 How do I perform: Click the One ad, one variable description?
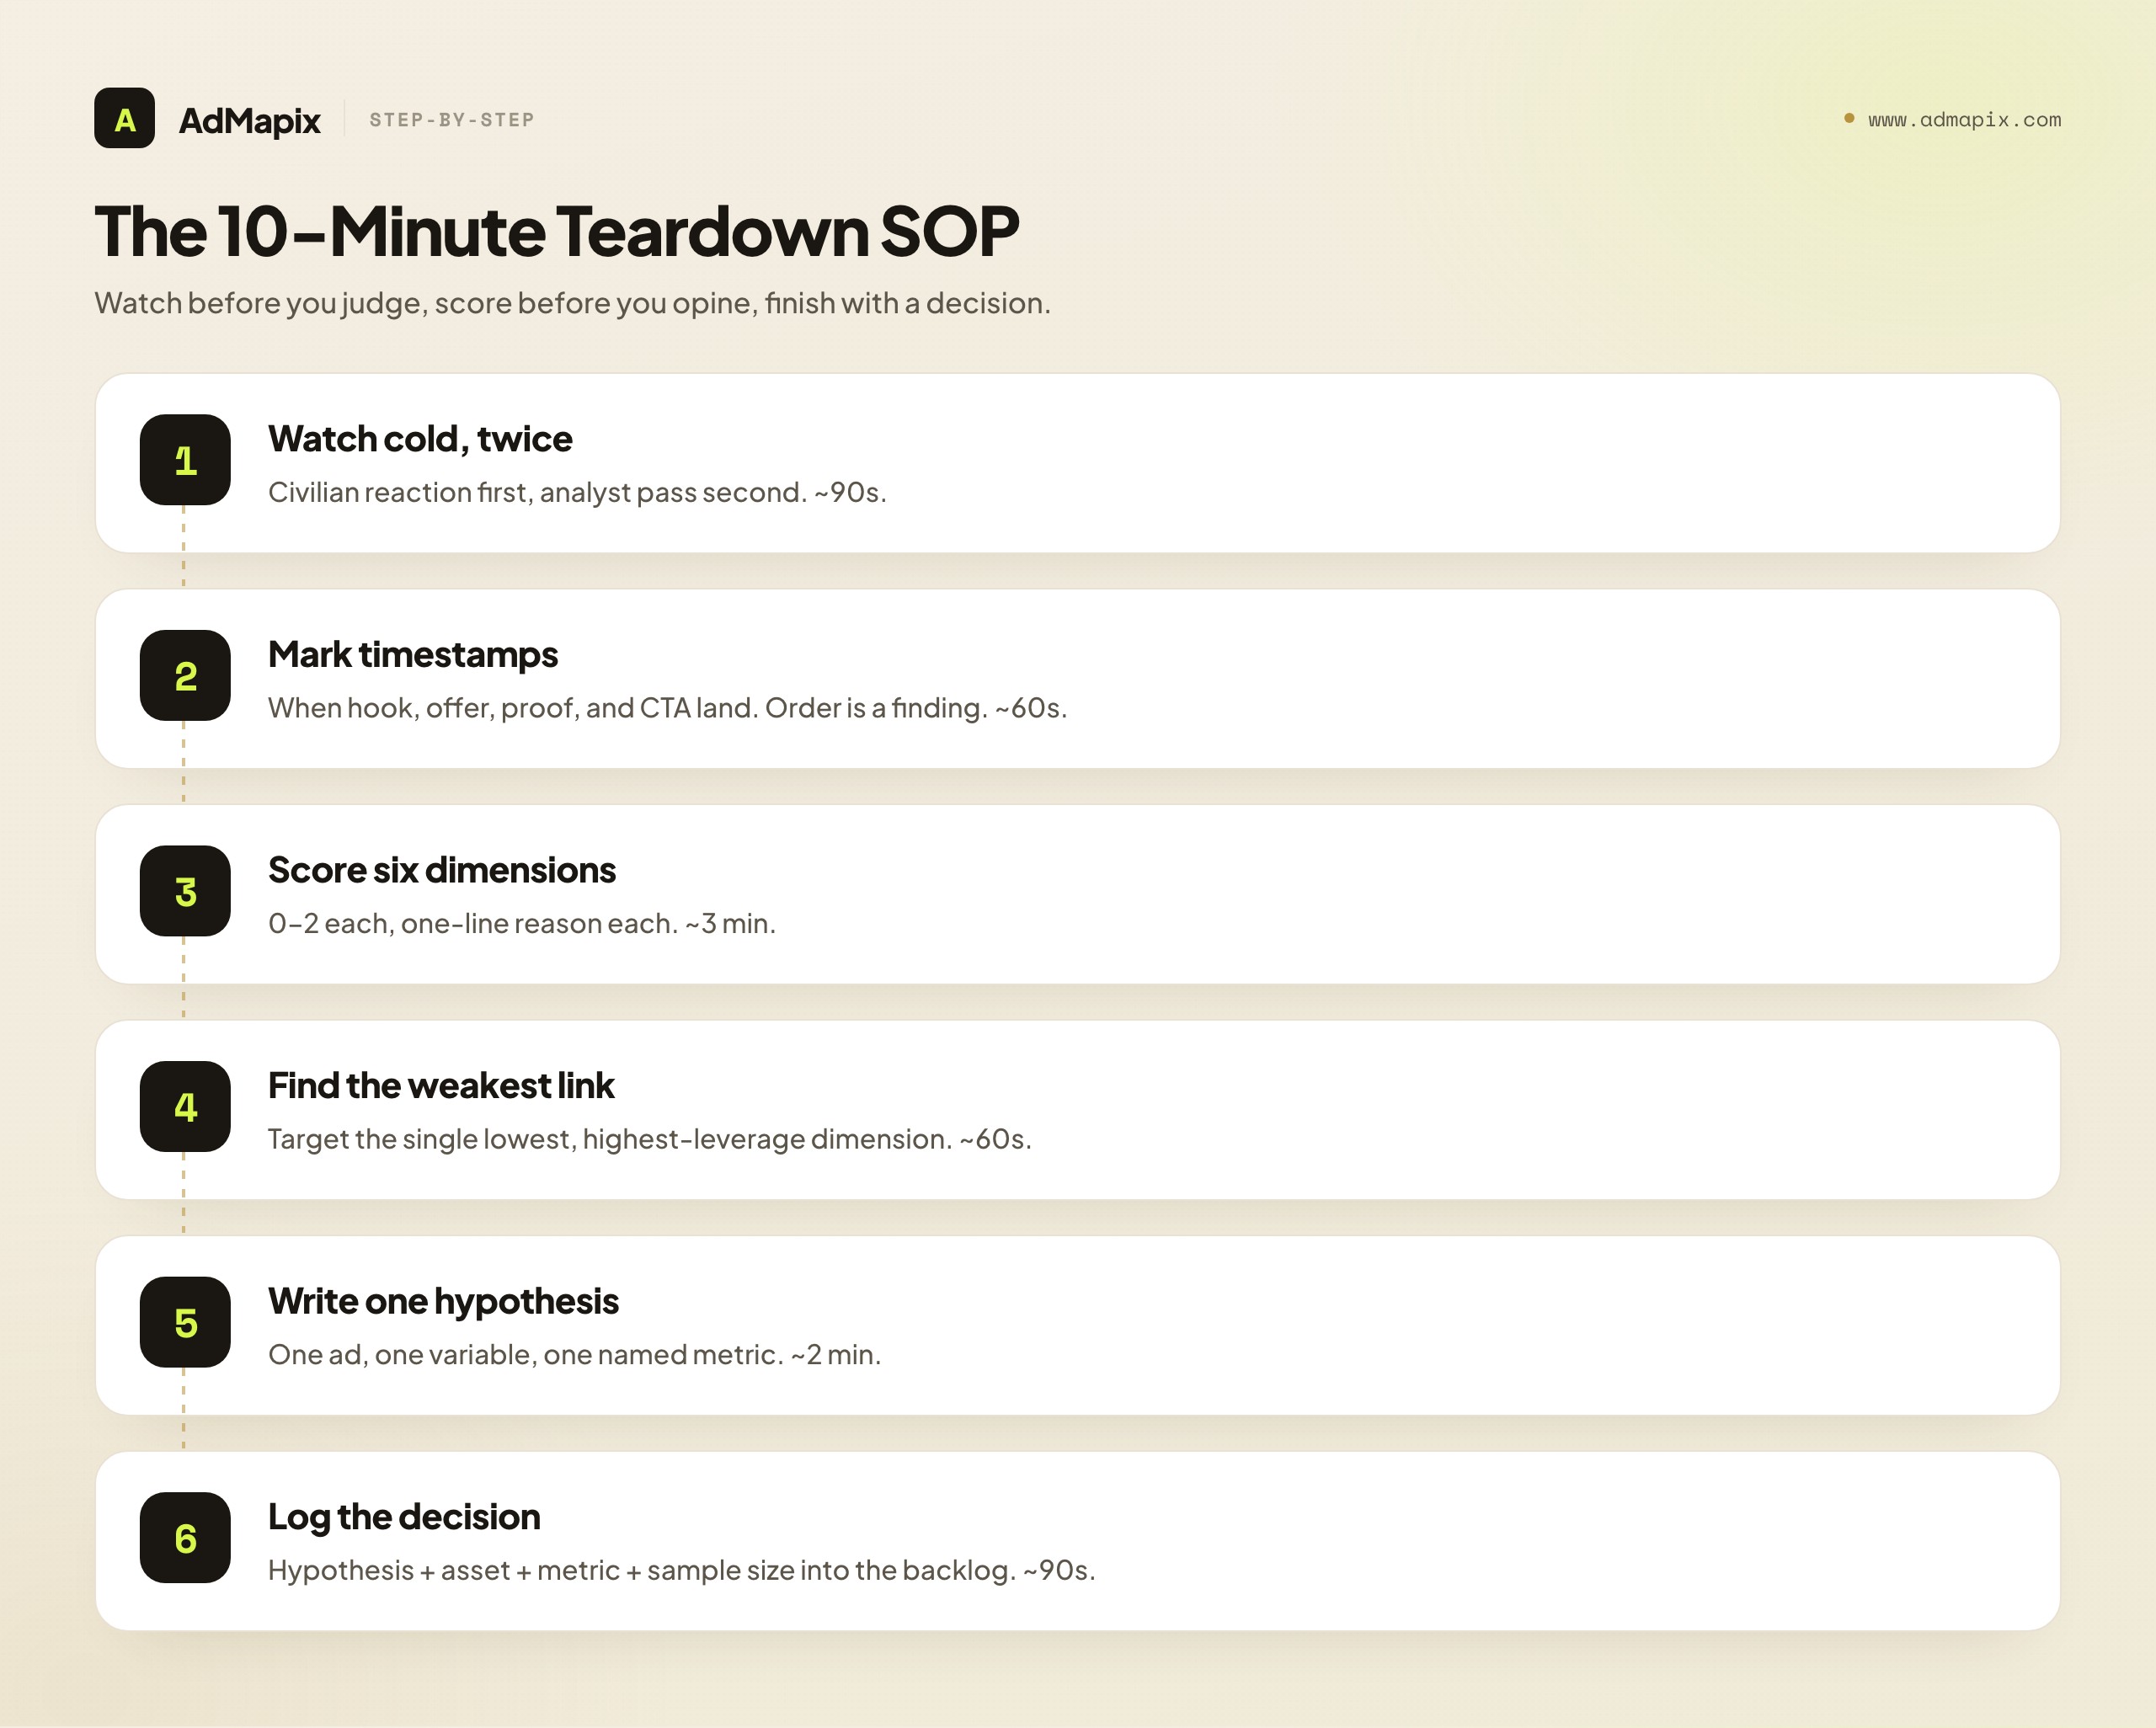coord(574,1354)
